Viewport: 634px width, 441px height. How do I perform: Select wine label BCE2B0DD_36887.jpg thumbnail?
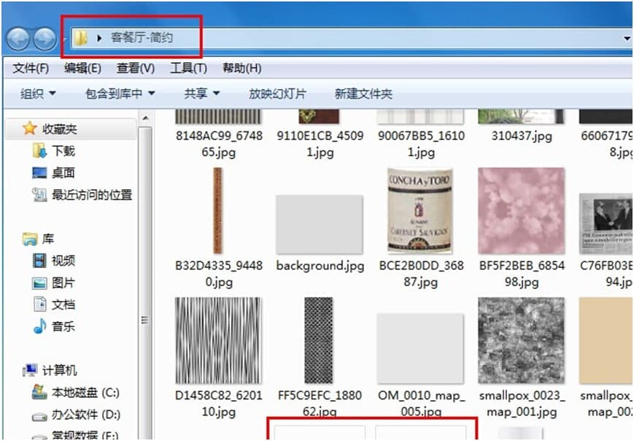coord(420,211)
